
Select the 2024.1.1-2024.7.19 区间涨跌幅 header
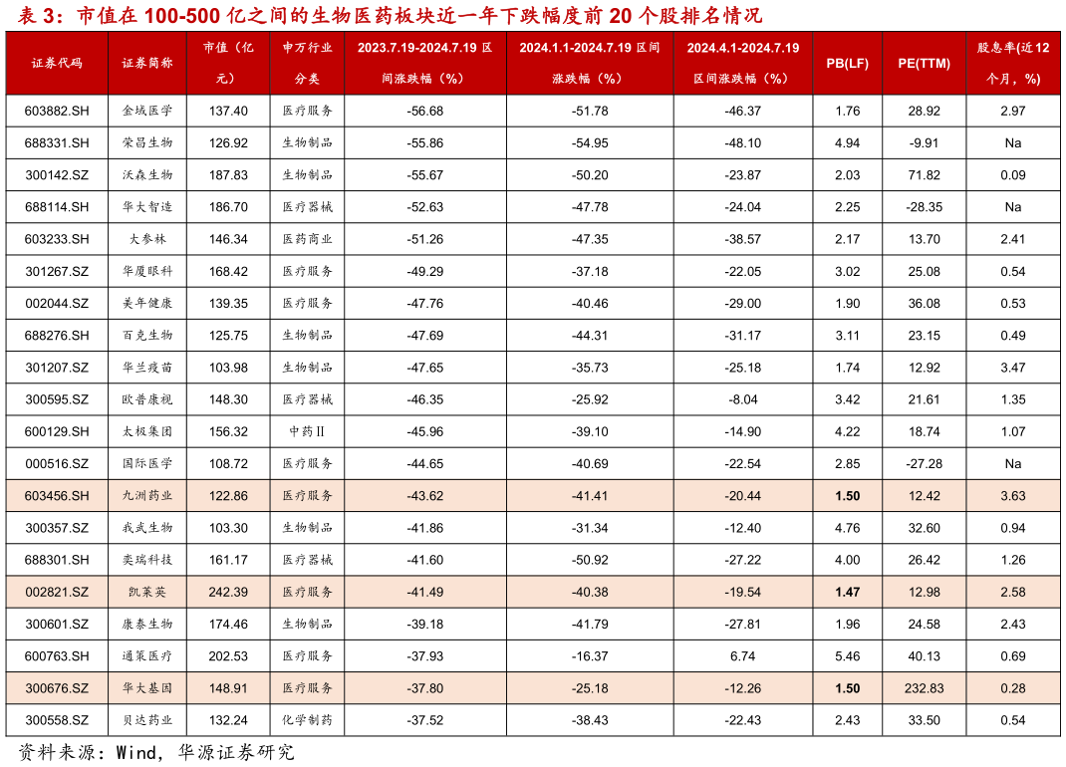click(x=590, y=63)
